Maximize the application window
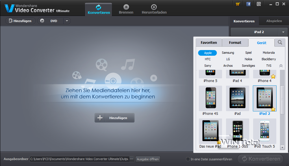 (x=277, y=4)
